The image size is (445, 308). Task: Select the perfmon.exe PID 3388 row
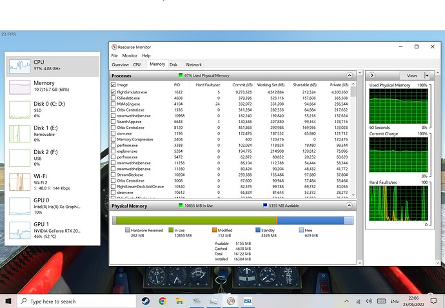[x=230, y=145]
